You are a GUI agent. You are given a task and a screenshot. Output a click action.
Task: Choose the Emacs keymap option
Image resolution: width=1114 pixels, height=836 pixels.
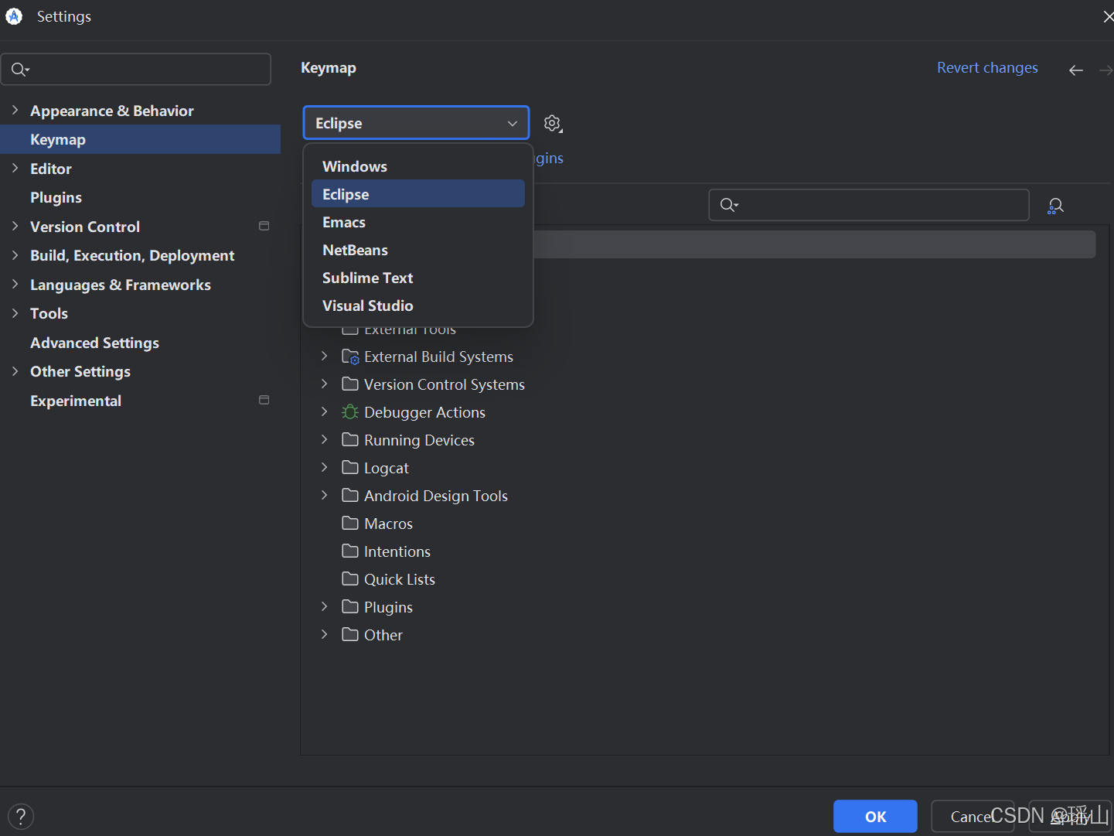[x=418, y=222]
